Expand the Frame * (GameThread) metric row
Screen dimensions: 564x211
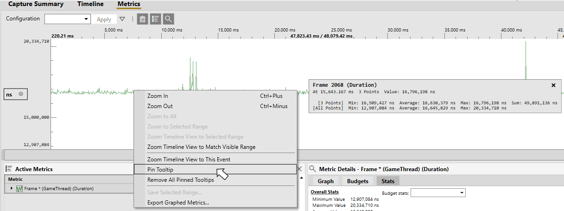(12, 189)
